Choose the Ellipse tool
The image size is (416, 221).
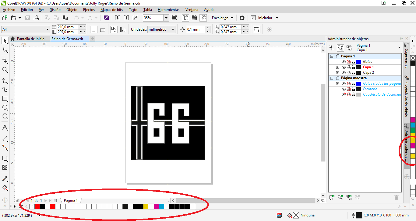[5, 107]
